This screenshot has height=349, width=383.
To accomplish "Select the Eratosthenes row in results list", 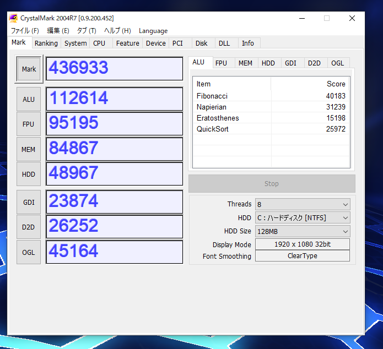I will 271,118.
